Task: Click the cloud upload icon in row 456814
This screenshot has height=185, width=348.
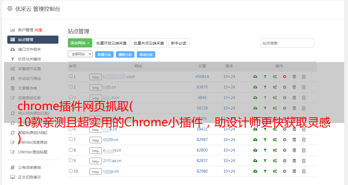Action: (x=255, y=77)
